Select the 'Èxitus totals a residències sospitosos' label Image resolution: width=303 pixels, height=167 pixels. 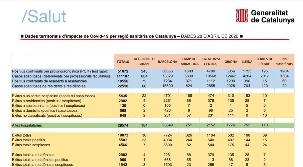(x=43, y=165)
